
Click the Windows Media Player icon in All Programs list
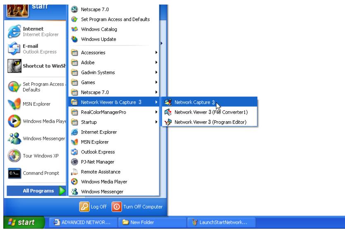click(x=74, y=182)
